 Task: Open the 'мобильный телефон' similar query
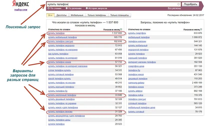pyautogui.click(x=139, y=37)
